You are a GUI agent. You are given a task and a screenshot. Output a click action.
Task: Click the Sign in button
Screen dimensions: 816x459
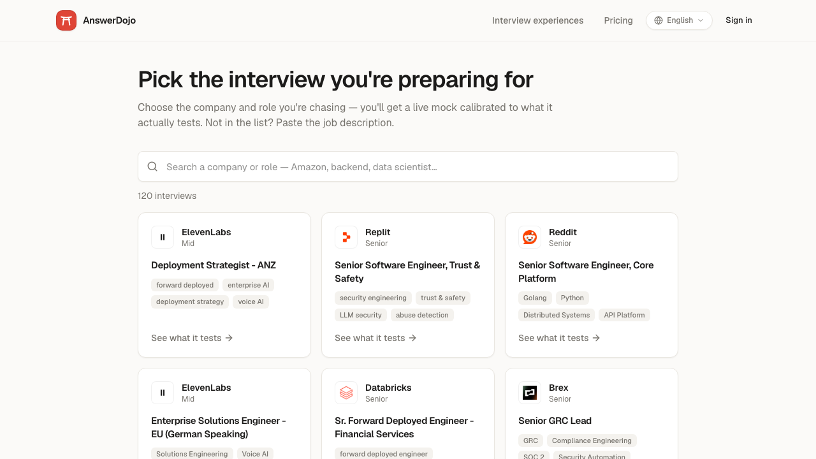tap(739, 20)
